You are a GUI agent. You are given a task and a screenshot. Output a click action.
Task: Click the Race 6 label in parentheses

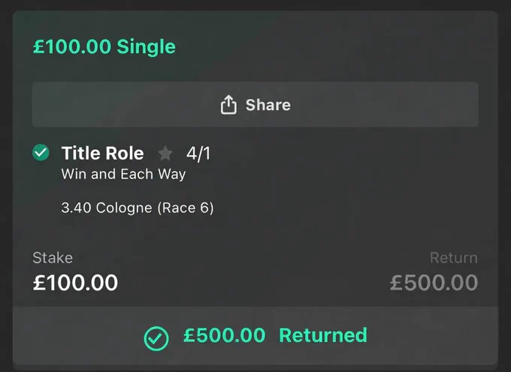[x=186, y=208]
